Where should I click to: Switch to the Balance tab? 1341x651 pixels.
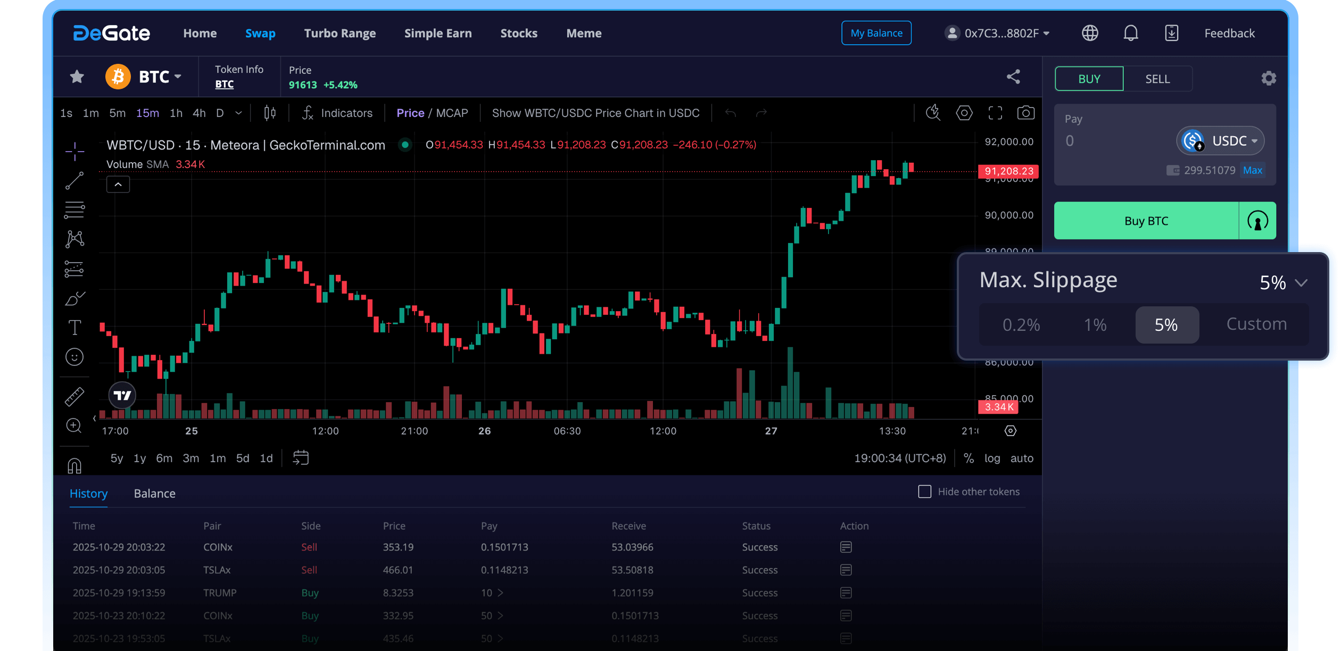click(154, 494)
